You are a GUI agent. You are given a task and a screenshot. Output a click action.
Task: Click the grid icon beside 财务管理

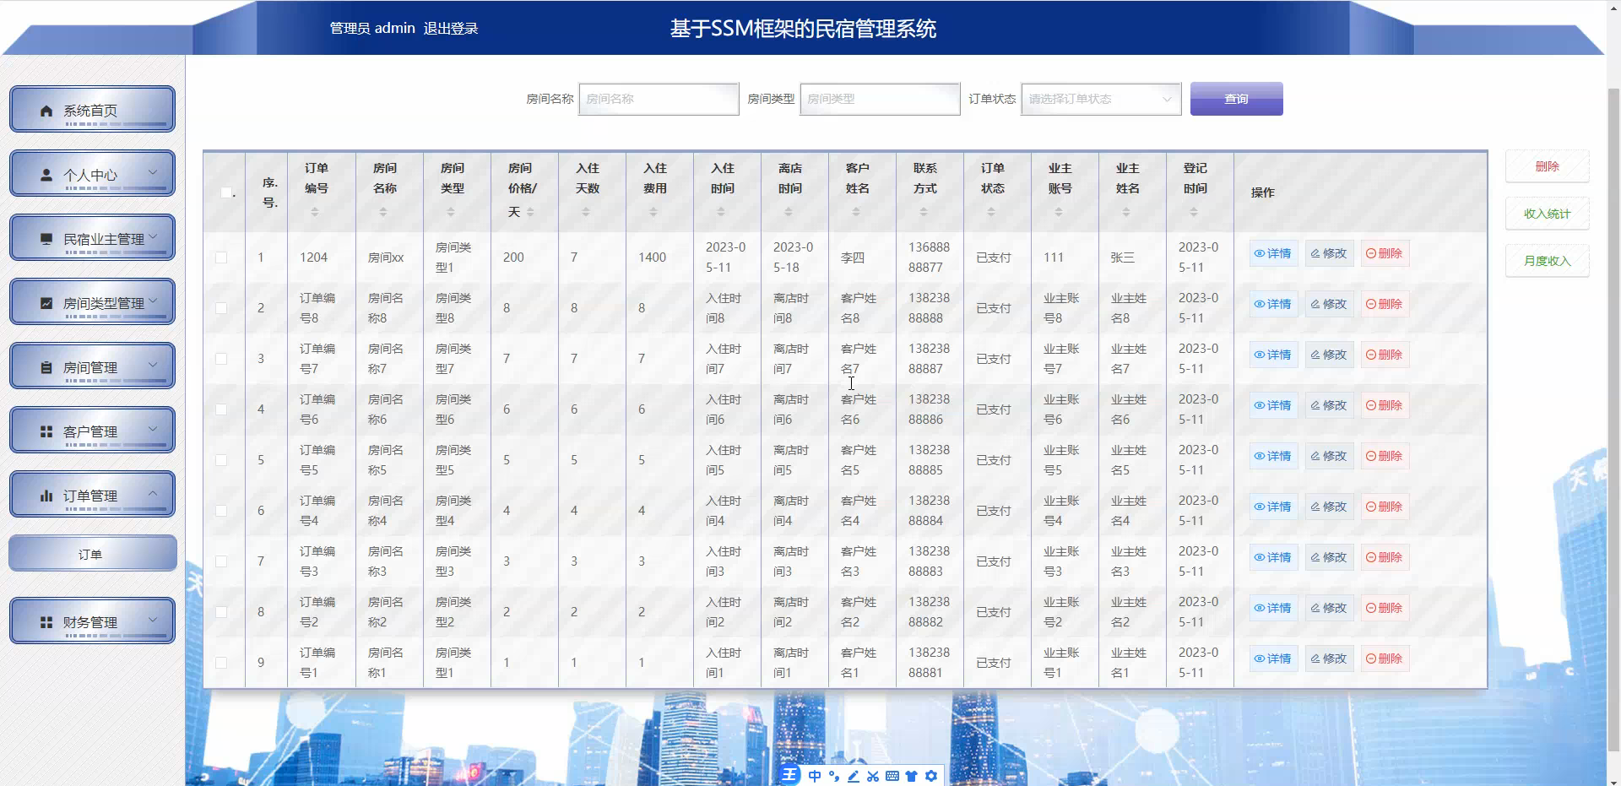pos(46,622)
